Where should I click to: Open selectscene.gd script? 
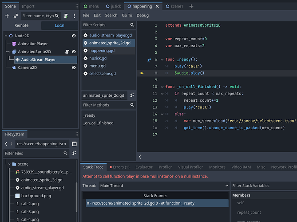109,74
